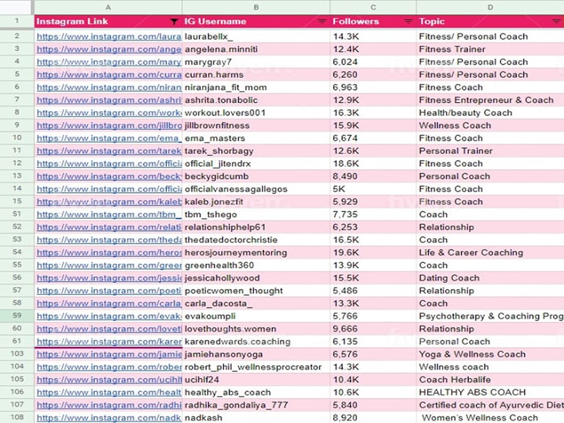Screen dimensions: 564x423
Task: Click the Instagram Link header cell
Action: click(x=108, y=21)
